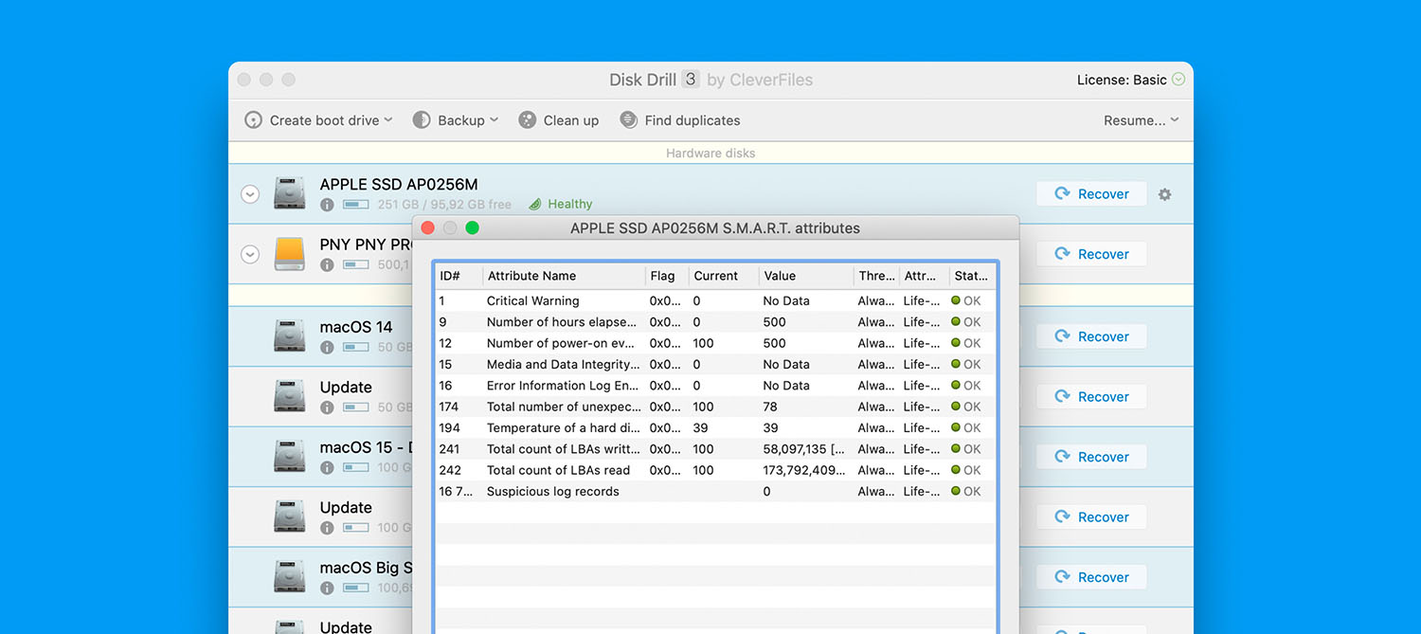Click value 58,097,135 in LBAs written row

click(803, 449)
